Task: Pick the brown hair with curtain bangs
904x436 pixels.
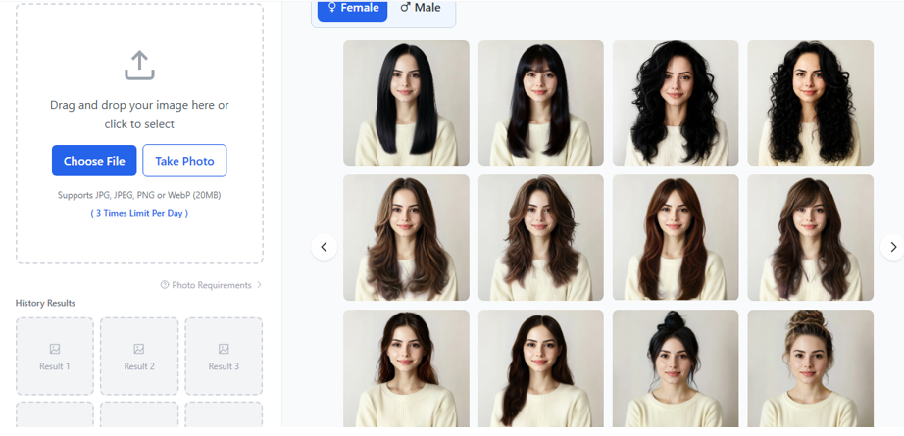Action: (676, 237)
